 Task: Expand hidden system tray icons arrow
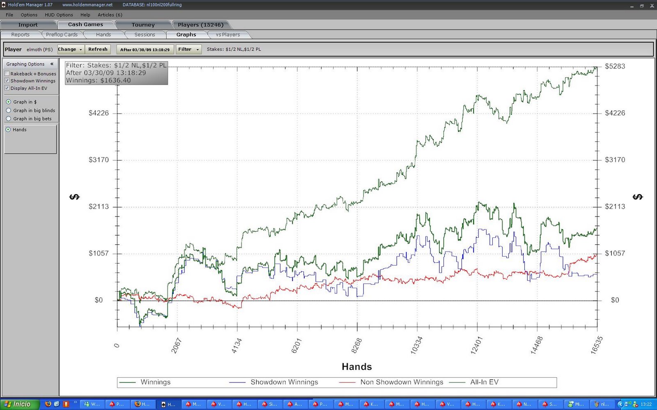[x=620, y=404]
